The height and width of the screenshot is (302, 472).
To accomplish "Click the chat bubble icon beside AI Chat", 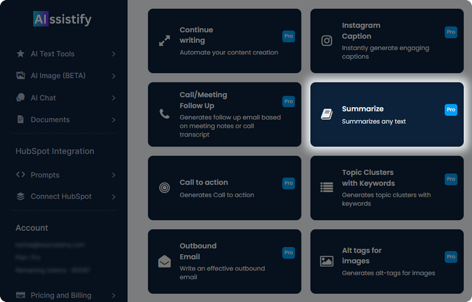I will (21, 98).
